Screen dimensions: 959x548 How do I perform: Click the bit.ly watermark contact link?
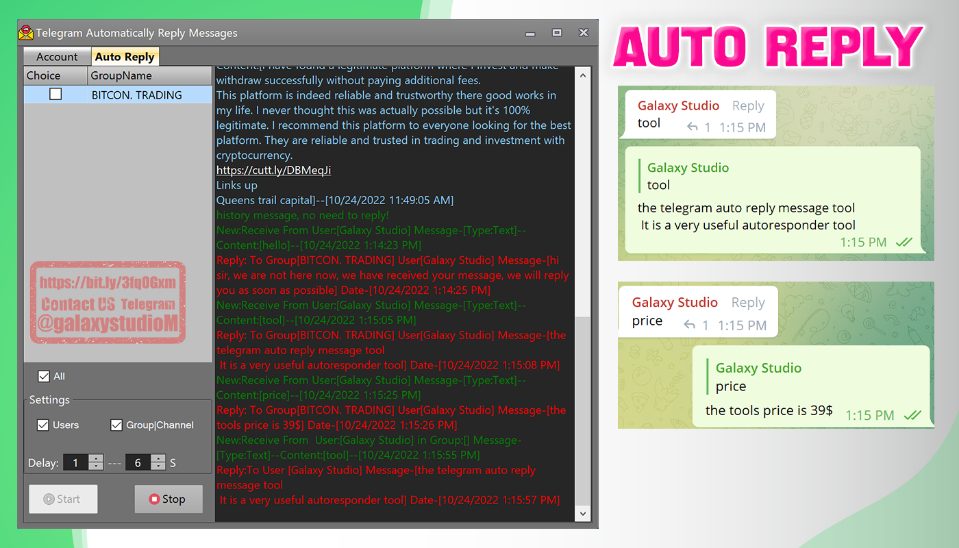coord(108,281)
